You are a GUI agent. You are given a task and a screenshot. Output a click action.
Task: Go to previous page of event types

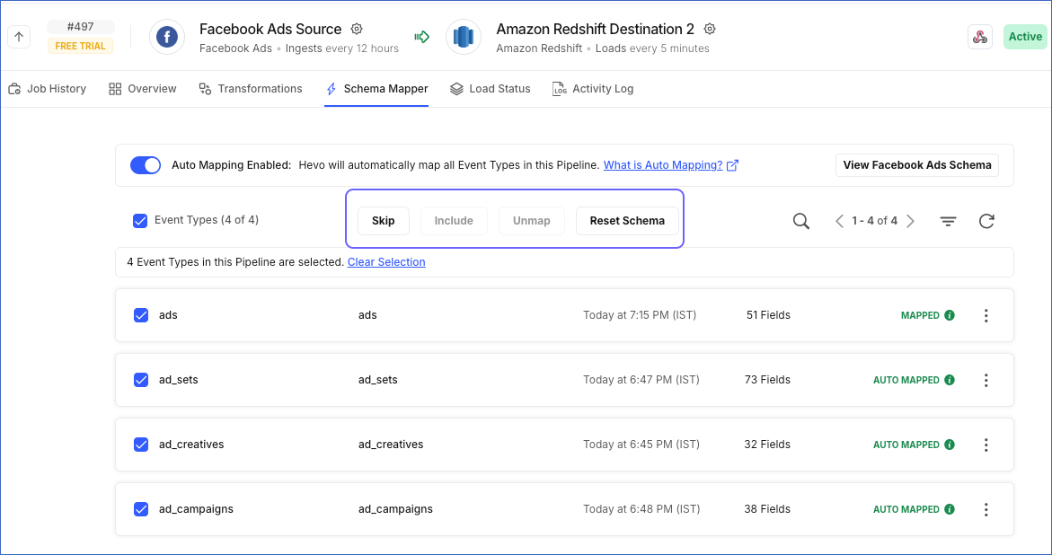(839, 221)
